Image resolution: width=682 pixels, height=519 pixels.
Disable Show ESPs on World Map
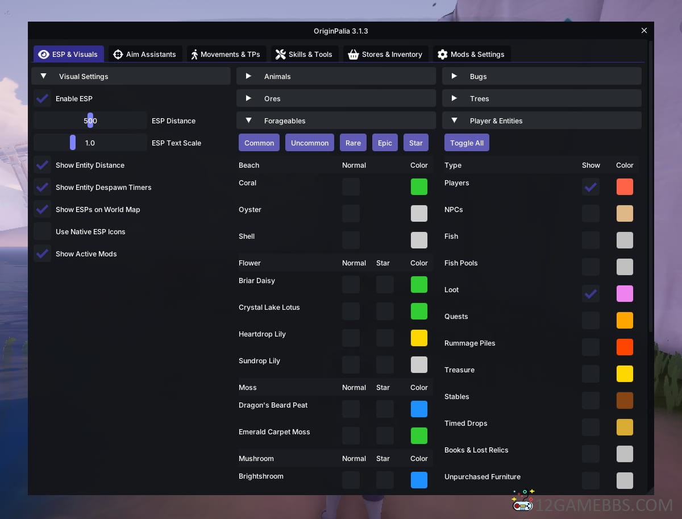point(42,209)
